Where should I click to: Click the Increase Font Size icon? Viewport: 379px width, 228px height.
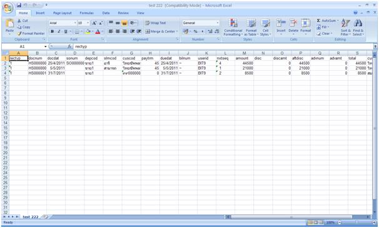pos(94,23)
